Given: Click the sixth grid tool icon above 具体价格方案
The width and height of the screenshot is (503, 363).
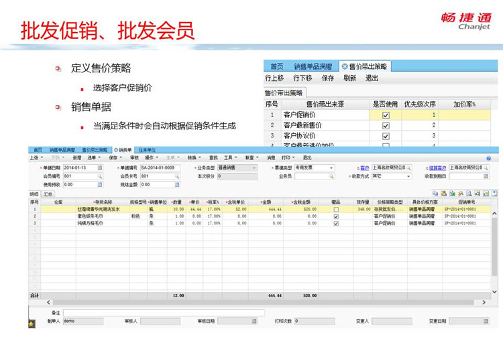Looking at the screenshot, I should [478, 193].
